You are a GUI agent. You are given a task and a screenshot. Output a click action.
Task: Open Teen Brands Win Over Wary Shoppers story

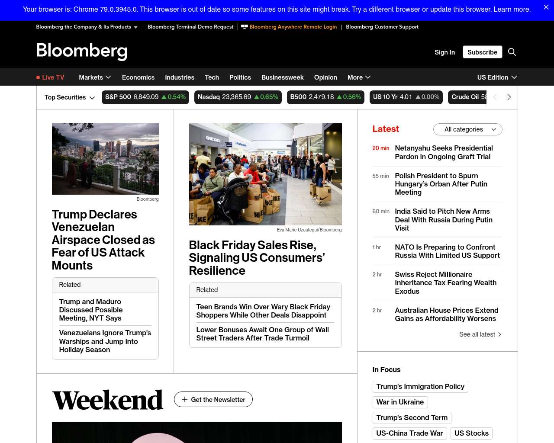coord(263,311)
